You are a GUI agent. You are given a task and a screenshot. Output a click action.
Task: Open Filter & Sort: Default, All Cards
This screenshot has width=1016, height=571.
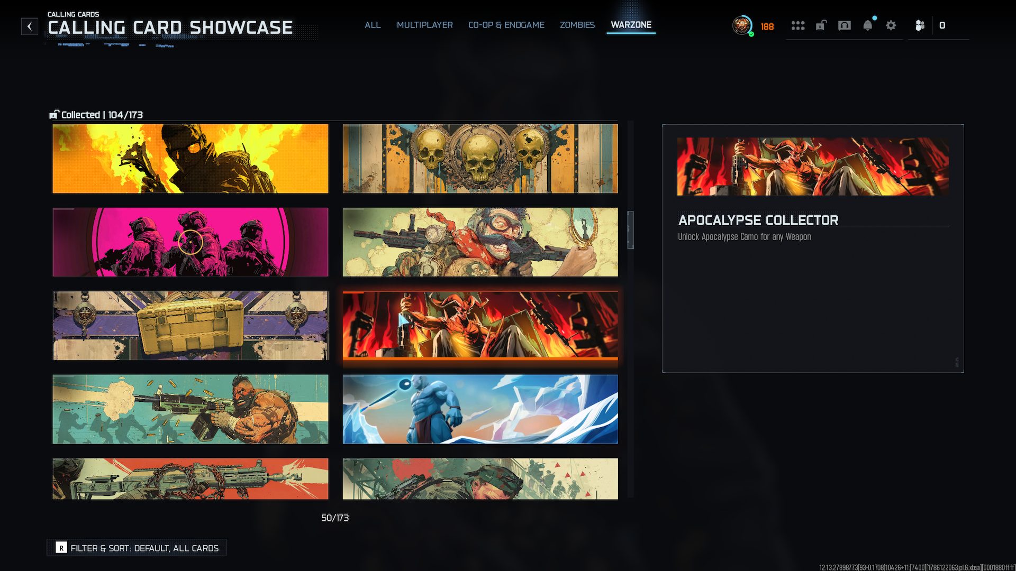[x=137, y=548]
